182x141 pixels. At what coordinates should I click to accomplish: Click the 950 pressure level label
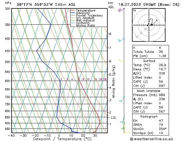point(8,129)
